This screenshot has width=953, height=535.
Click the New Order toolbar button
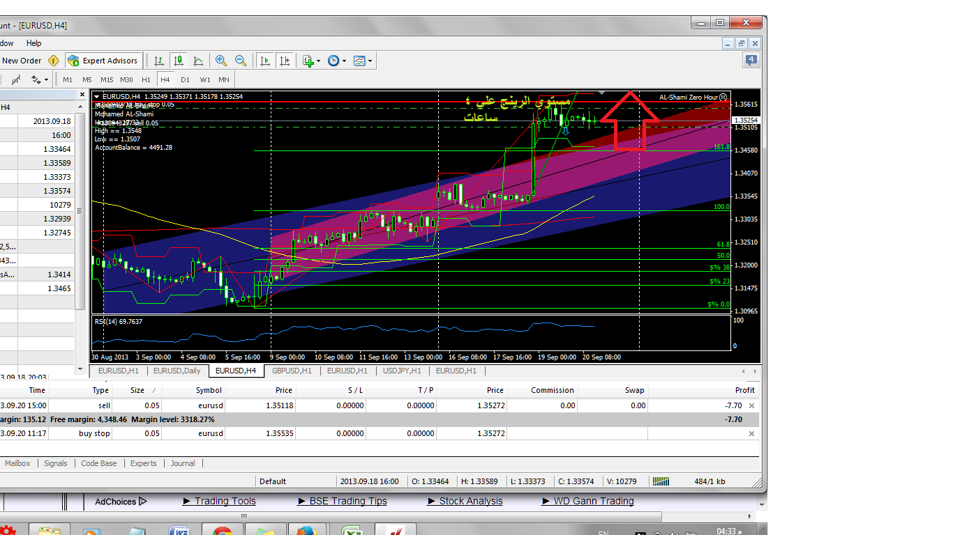[x=21, y=61]
